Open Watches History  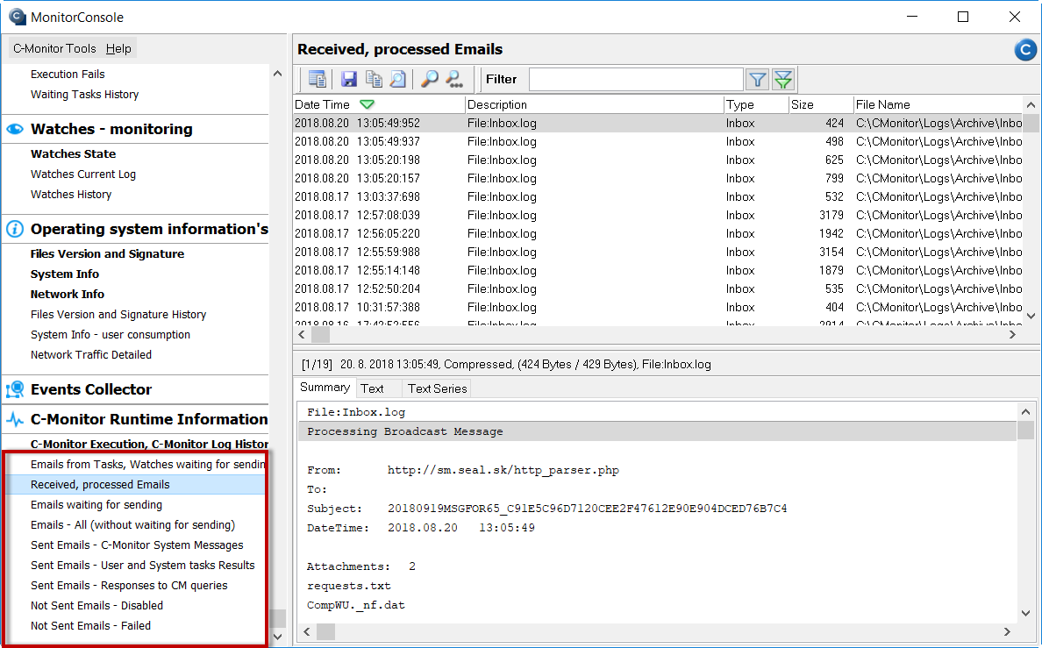tap(71, 195)
